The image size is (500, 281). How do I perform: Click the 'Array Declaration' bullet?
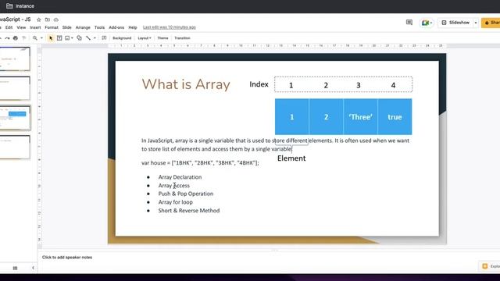click(x=180, y=177)
